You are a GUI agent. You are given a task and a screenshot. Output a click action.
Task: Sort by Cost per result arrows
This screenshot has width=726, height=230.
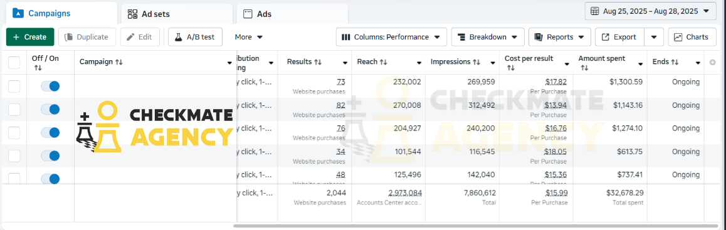pos(511,68)
